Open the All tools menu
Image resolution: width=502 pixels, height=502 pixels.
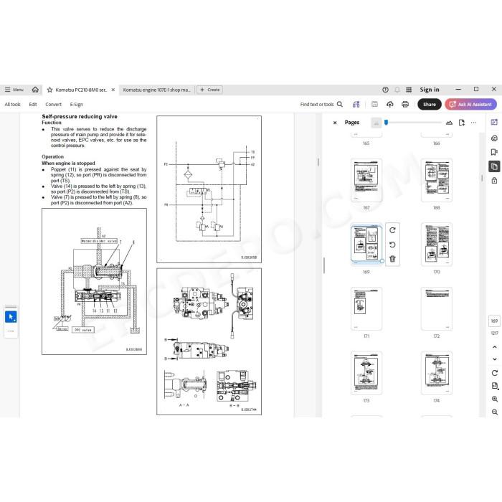tap(12, 105)
